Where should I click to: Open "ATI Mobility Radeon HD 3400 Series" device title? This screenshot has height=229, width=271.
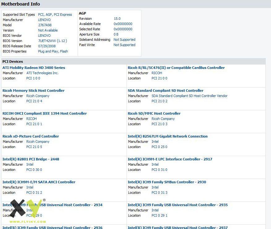[x=34, y=68]
